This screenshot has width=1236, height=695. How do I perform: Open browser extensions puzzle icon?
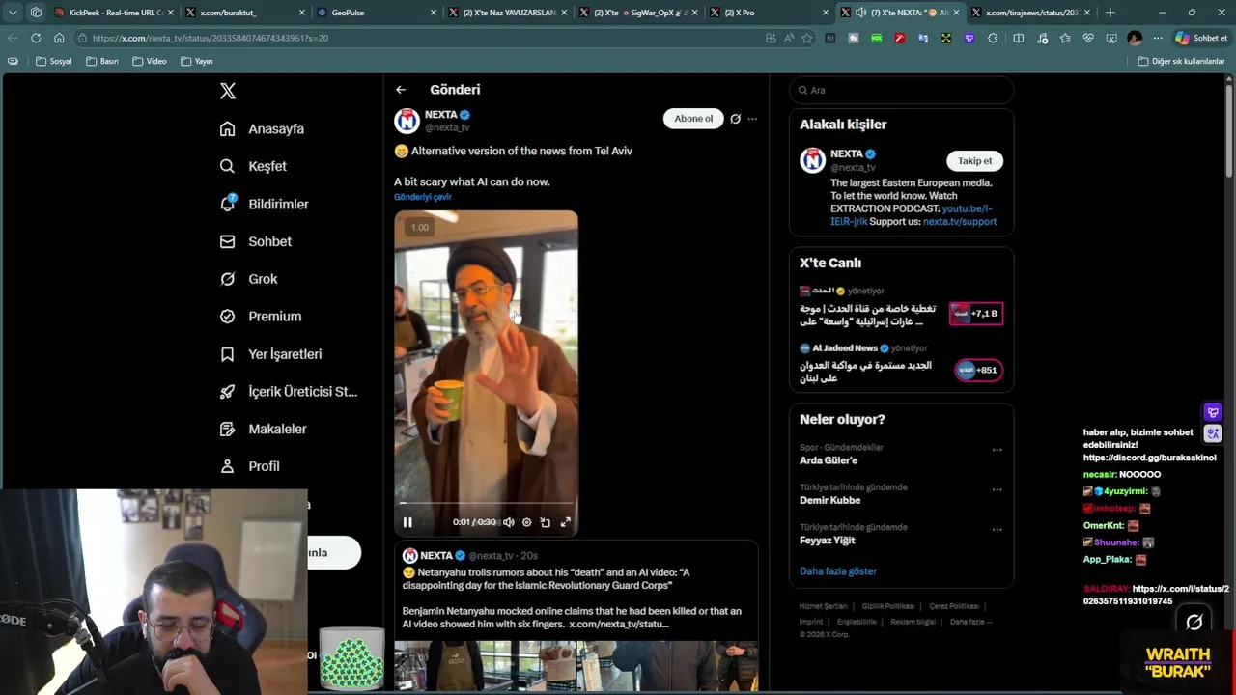coord(993,38)
